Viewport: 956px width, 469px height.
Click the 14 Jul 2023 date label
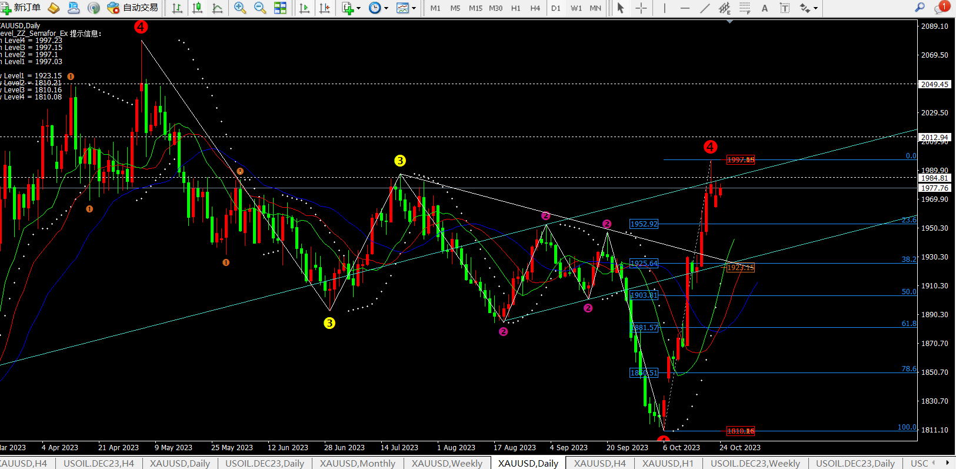pos(399,448)
